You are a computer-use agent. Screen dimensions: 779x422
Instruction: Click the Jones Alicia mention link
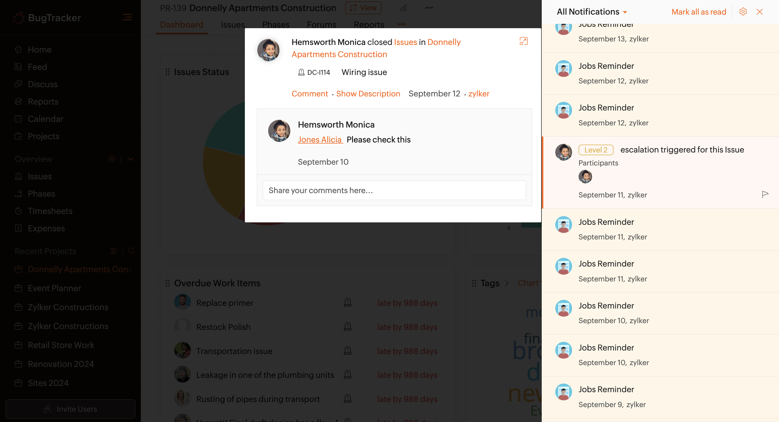point(320,139)
